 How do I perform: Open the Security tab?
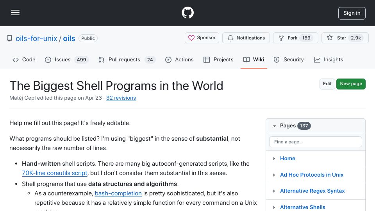point(289,59)
